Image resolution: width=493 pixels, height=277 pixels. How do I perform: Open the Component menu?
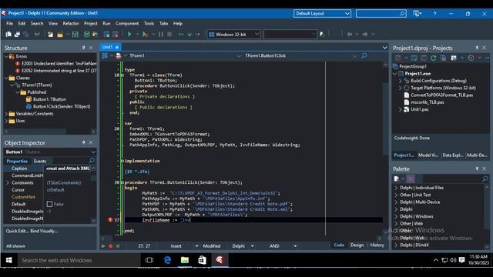point(127,24)
